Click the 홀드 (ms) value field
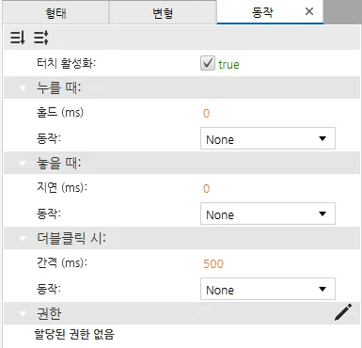The height and width of the screenshot is (348, 362). (x=206, y=114)
